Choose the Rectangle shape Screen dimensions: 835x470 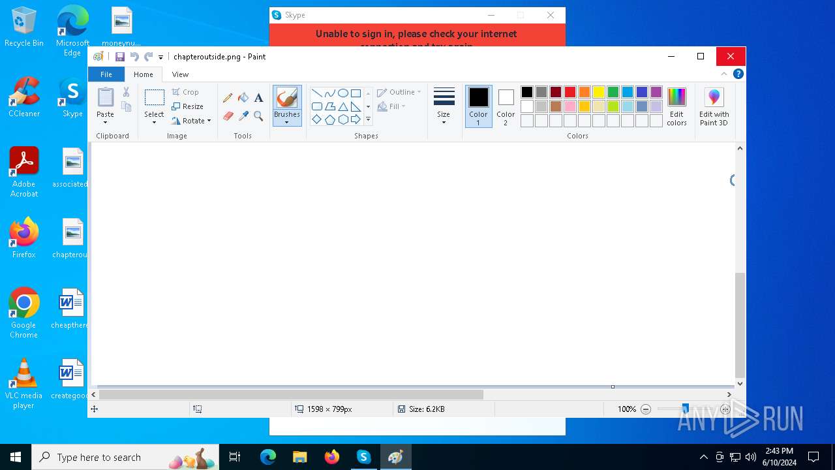point(356,93)
